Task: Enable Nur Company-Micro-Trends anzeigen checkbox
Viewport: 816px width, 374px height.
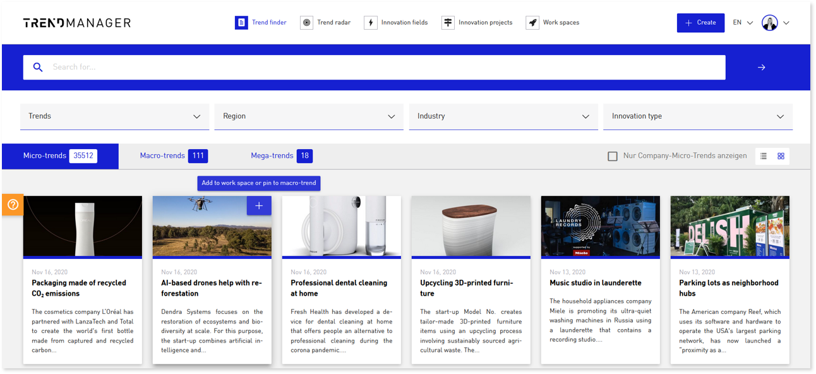Action: [613, 156]
